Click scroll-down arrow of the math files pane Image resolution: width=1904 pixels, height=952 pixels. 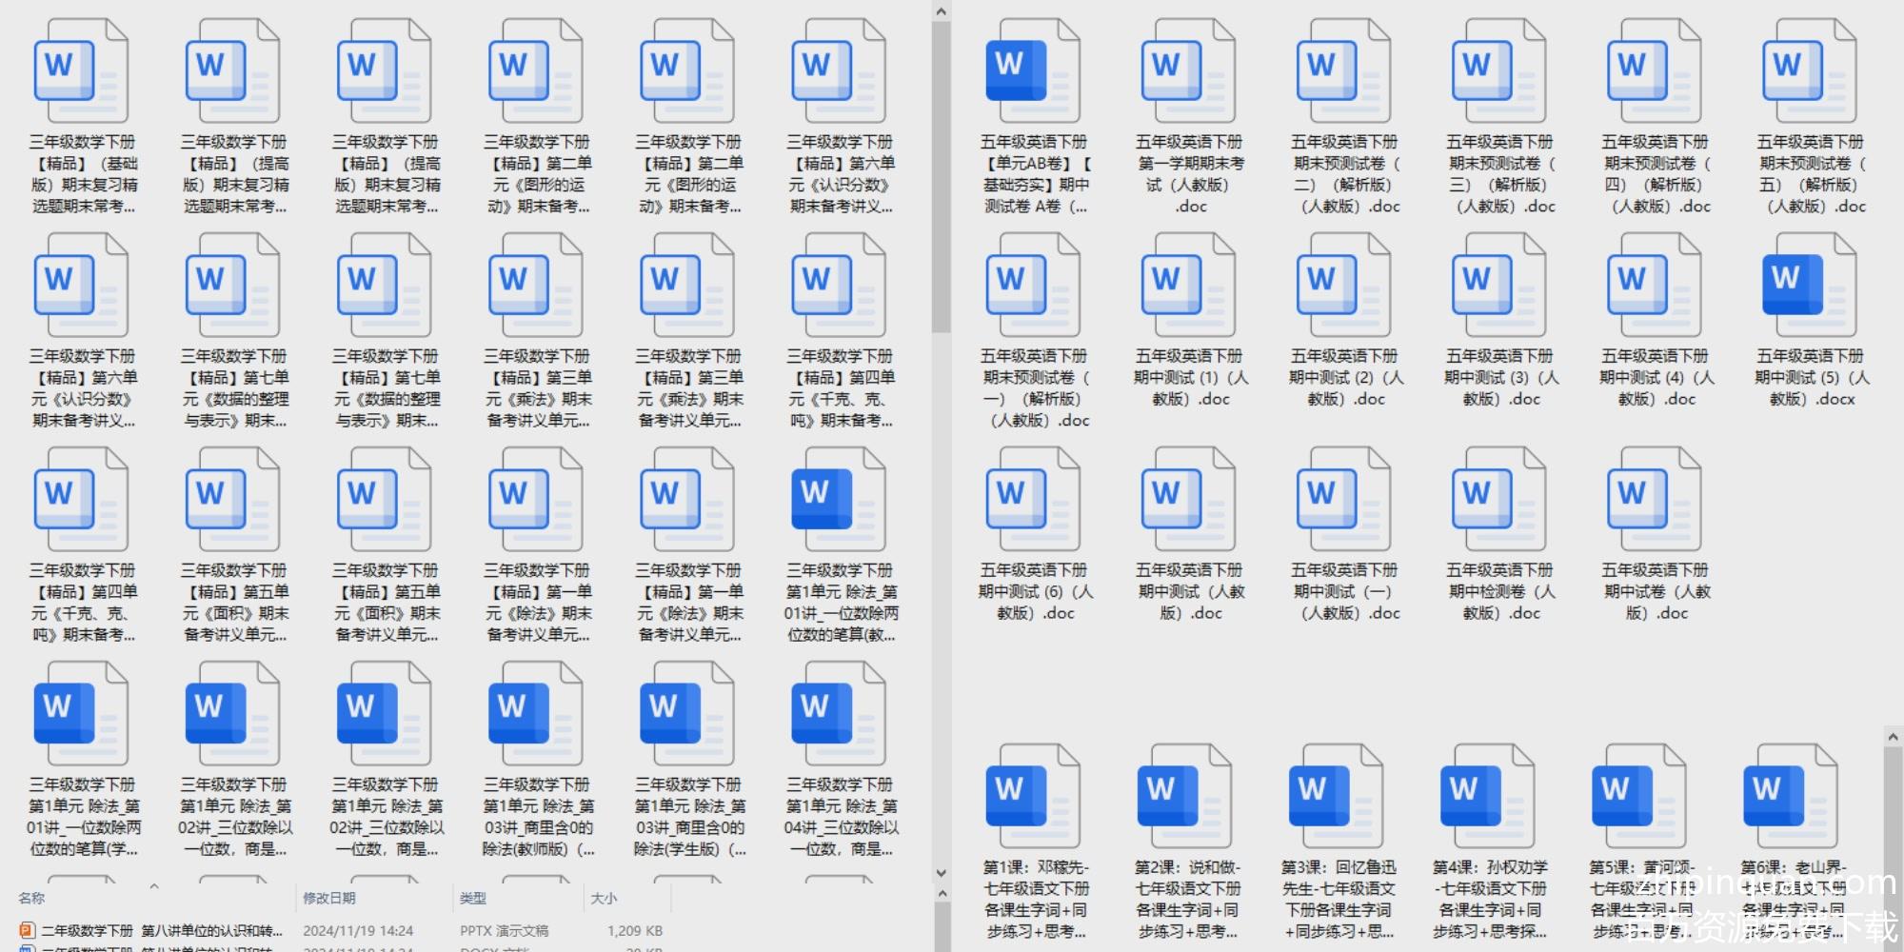(941, 872)
